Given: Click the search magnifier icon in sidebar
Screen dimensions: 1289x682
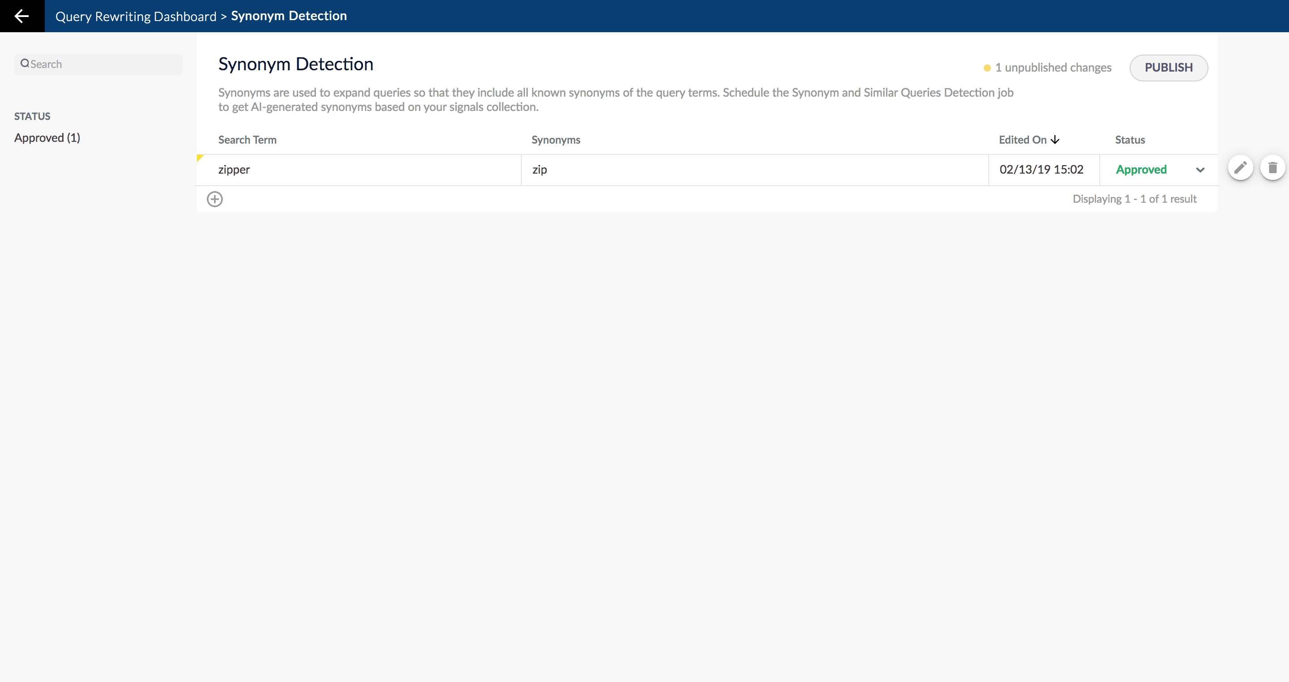Looking at the screenshot, I should pos(25,64).
